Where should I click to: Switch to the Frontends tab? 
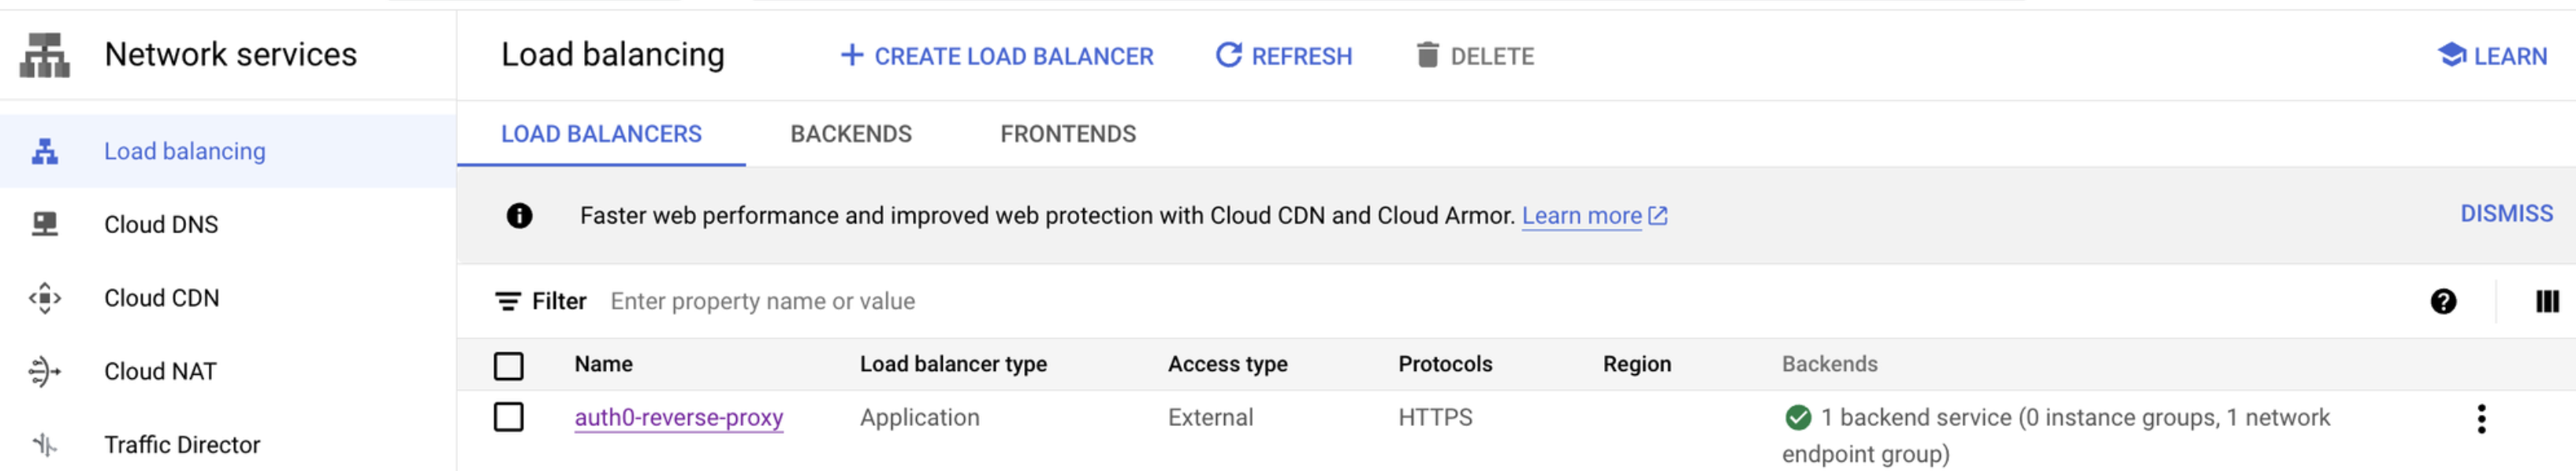pos(1068,134)
